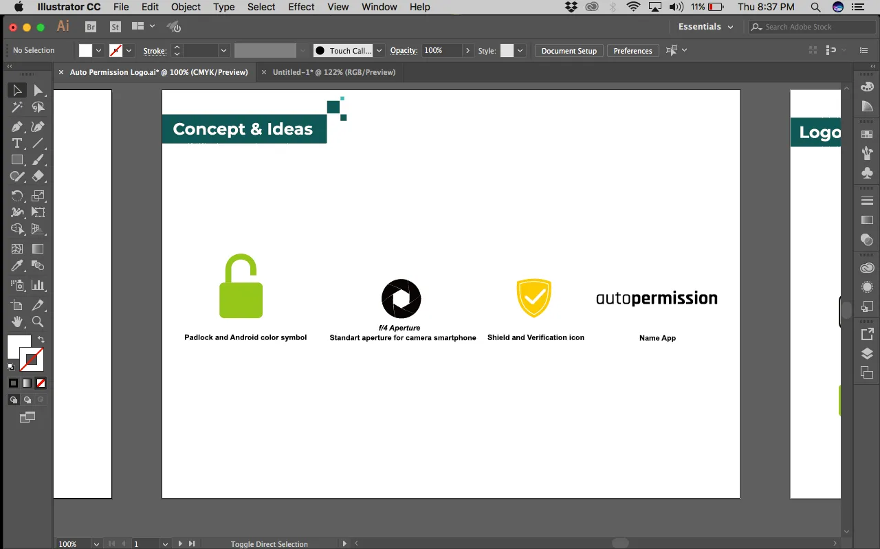Open the graphic Style dropdown
The image size is (880, 549).
coord(520,51)
